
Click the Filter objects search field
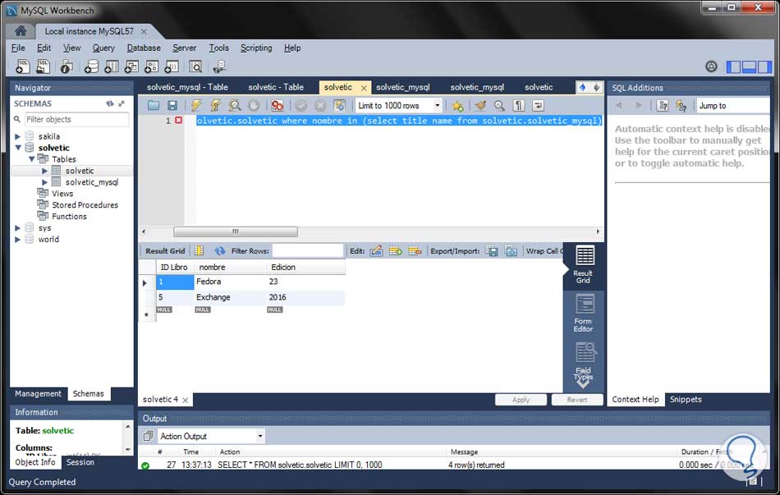click(x=77, y=119)
